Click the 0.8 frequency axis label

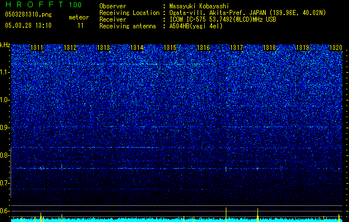tap(4, 155)
